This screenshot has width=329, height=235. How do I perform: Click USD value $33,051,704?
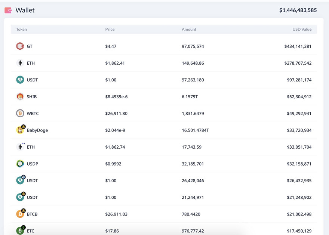click(x=299, y=147)
